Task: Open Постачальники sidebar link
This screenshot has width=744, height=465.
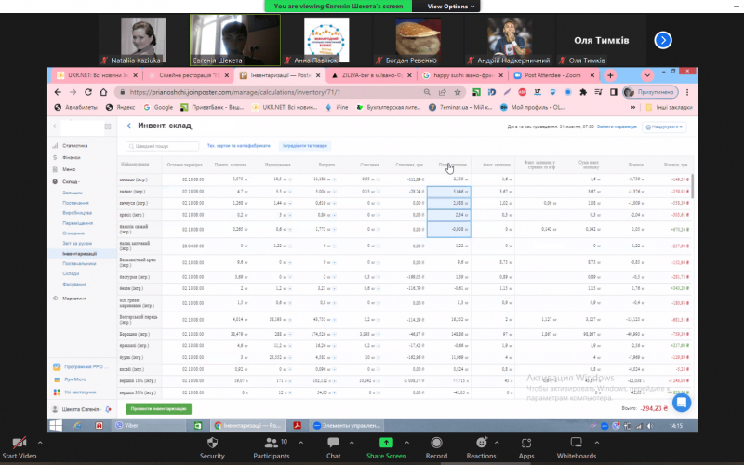Action: (79, 263)
